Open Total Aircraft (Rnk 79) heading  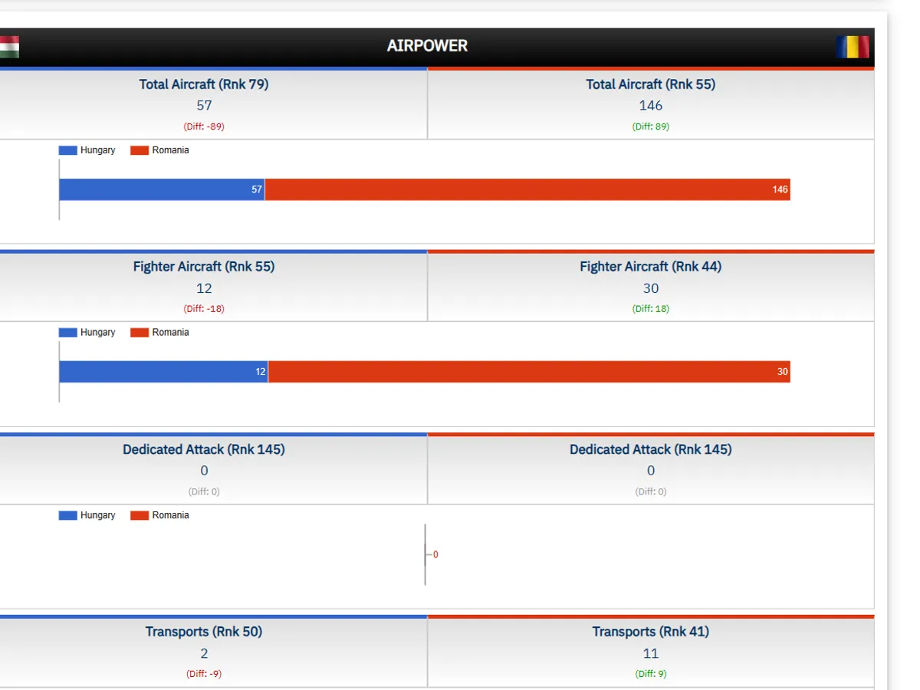coord(204,84)
